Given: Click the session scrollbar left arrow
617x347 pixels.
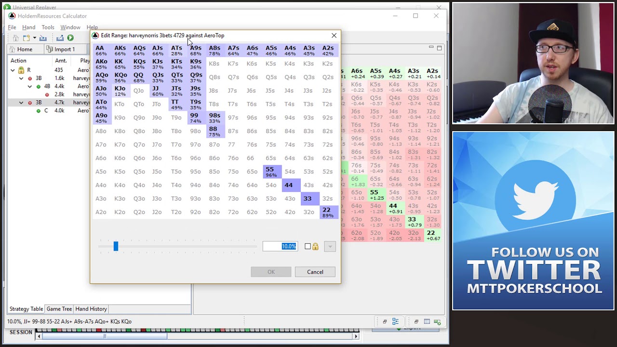Looking at the screenshot, I should pyautogui.click(x=39, y=336).
